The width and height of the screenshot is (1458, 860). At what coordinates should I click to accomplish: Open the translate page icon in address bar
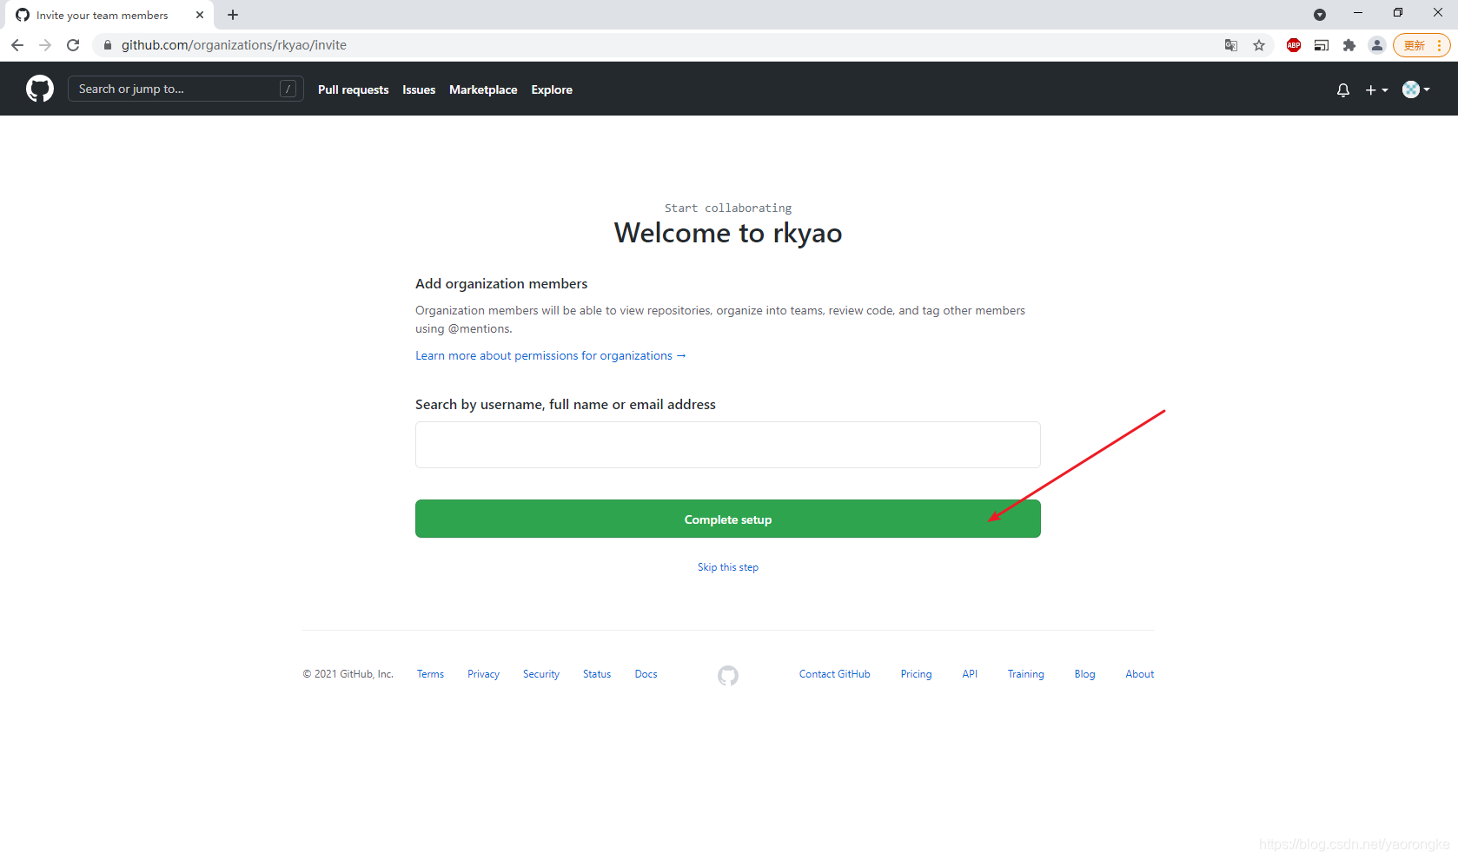pos(1231,45)
